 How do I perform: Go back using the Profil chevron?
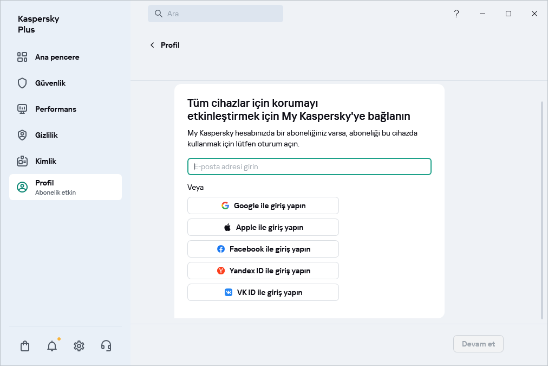click(152, 45)
